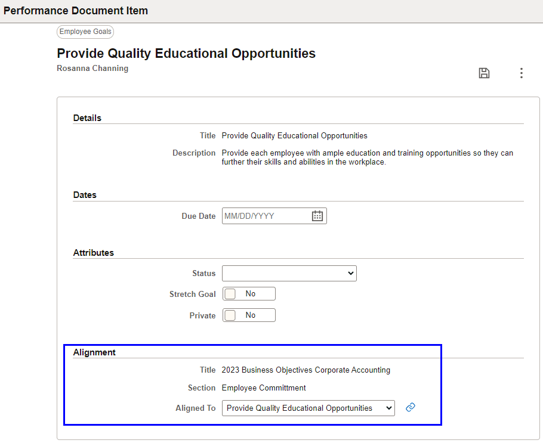The image size is (543, 443).
Task: Open the Due Date calendar picker icon
Action: pos(317,216)
